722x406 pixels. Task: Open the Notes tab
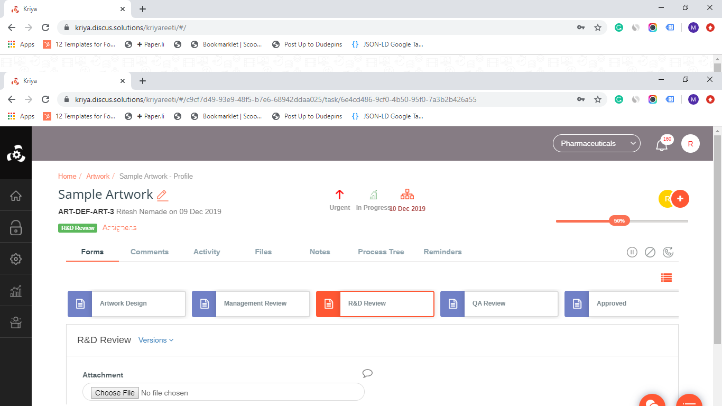coord(320,252)
